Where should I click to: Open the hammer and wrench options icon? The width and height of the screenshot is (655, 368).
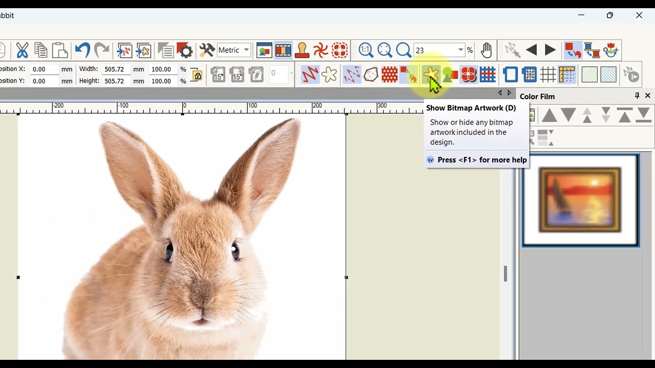[x=207, y=50]
